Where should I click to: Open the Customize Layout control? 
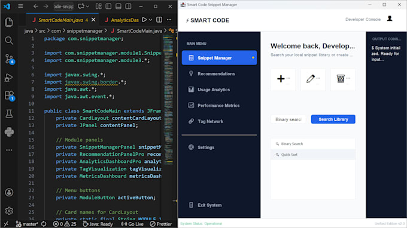click(x=99, y=6)
